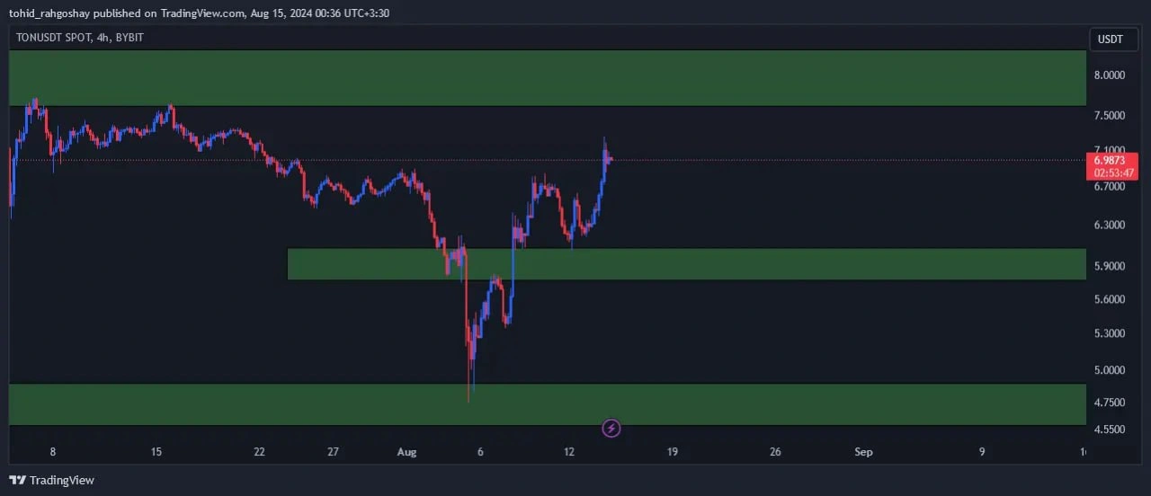Click the TradingView wordmark text
This screenshot has width=1151, height=496.
click(61, 481)
